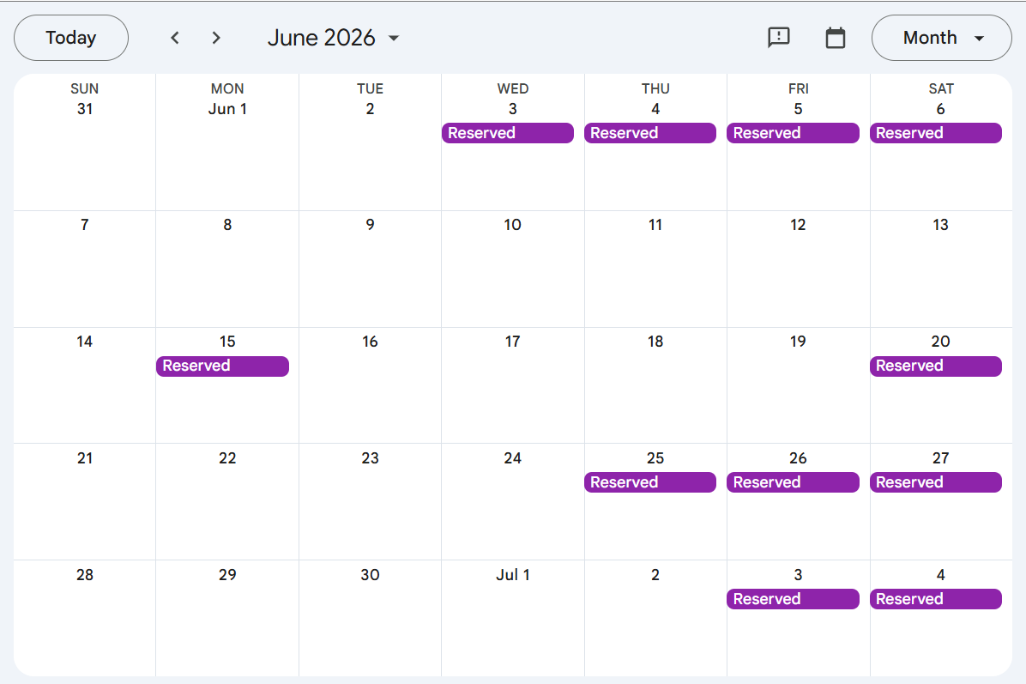Select Reserved event on Saturday June 20
The image size is (1026, 684).
[936, 366]
